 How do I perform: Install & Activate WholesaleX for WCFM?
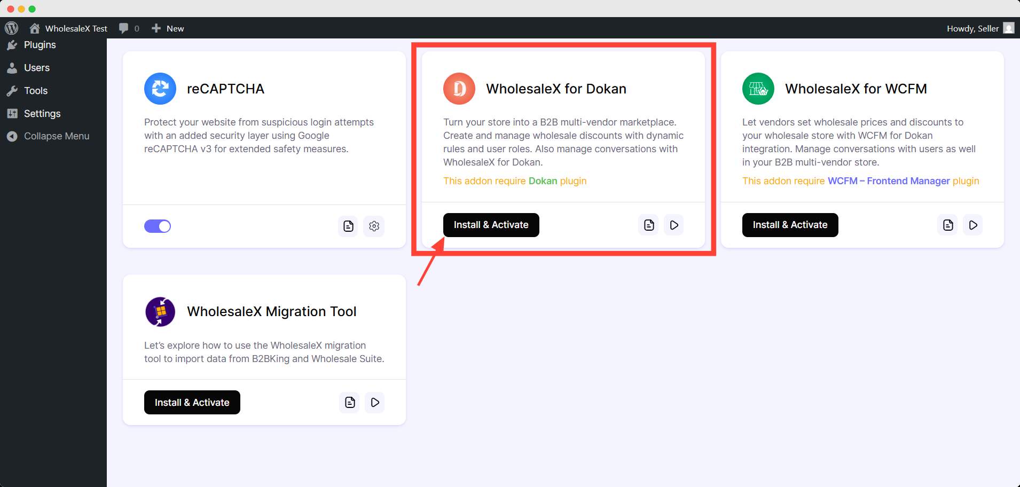point(790,225)
